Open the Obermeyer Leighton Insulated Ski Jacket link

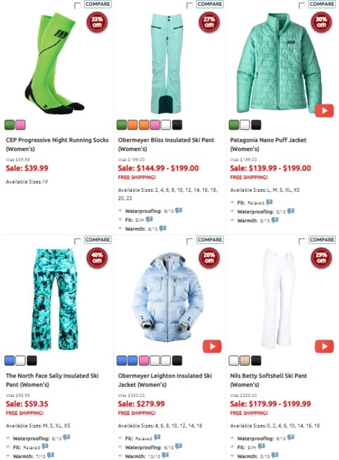[165, 380]
